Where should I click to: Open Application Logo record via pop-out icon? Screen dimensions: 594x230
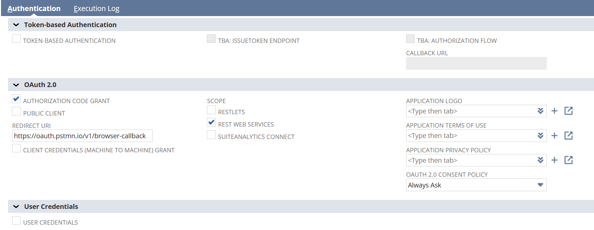coord(569,111)
